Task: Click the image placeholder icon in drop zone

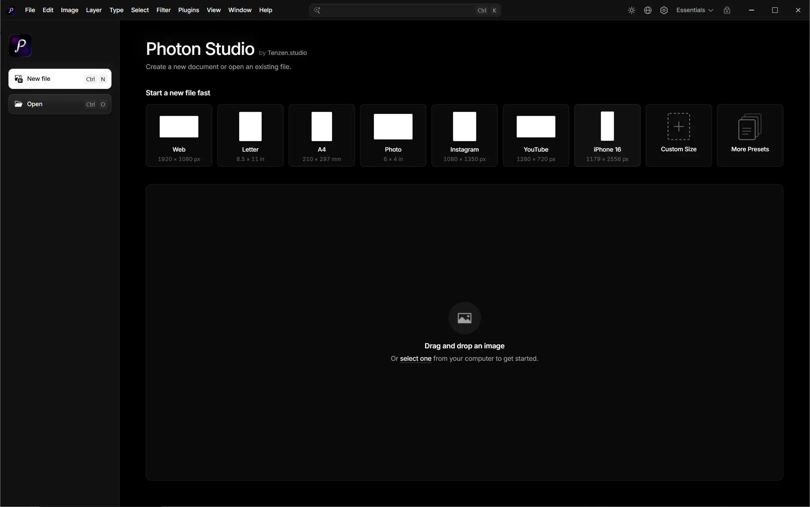Action: tap(464, 318)
